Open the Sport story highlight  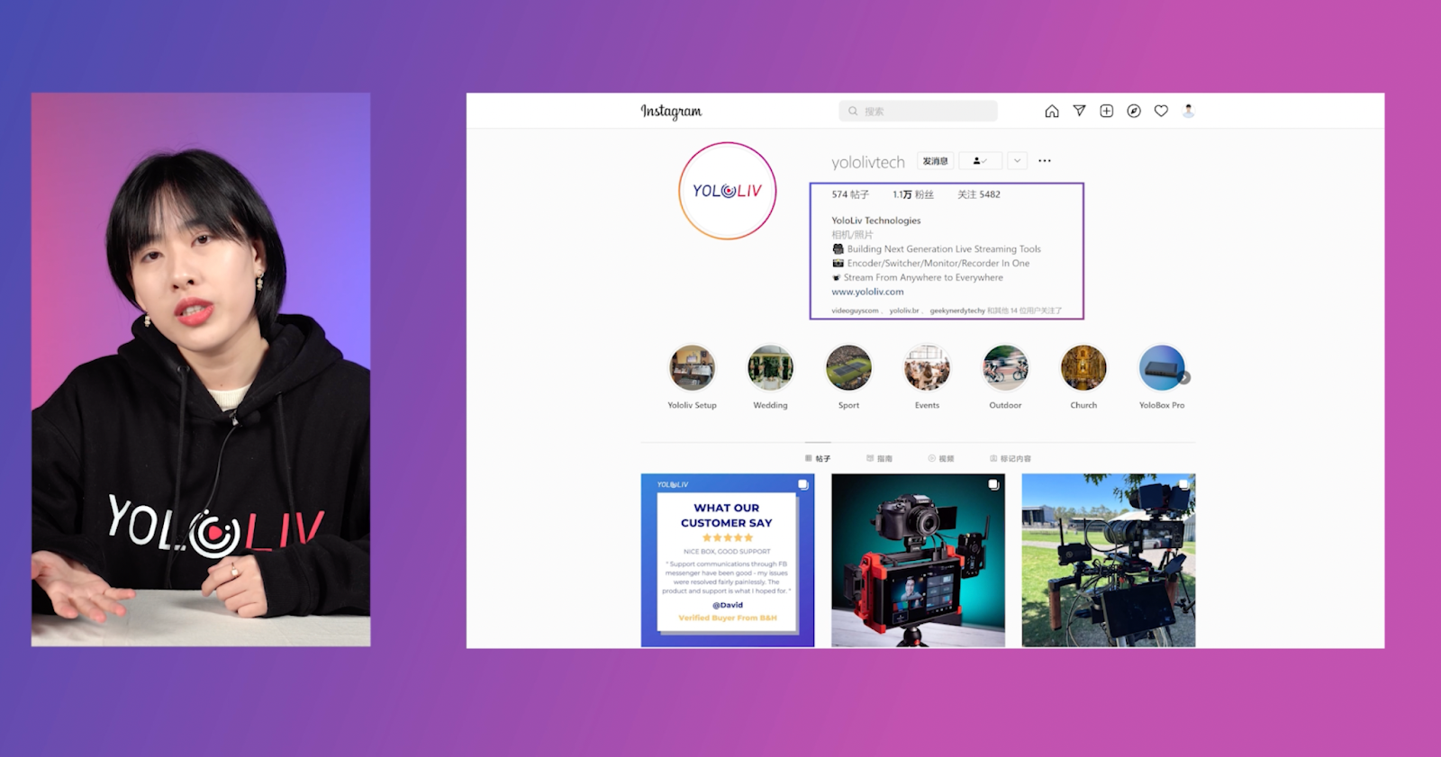tap(848, 368)
